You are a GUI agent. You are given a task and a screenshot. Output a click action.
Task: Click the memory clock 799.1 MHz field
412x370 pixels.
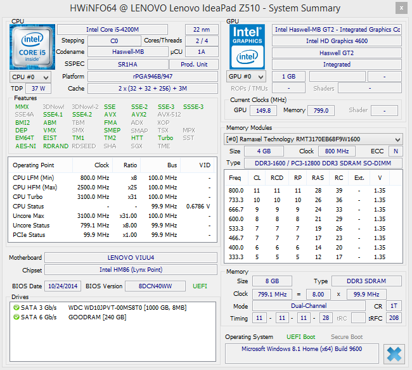pyautogui.click(x=272, y=295)
